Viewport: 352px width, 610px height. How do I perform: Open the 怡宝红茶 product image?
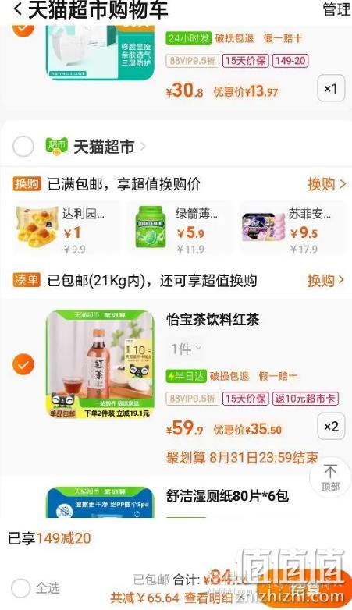[100, 364]
